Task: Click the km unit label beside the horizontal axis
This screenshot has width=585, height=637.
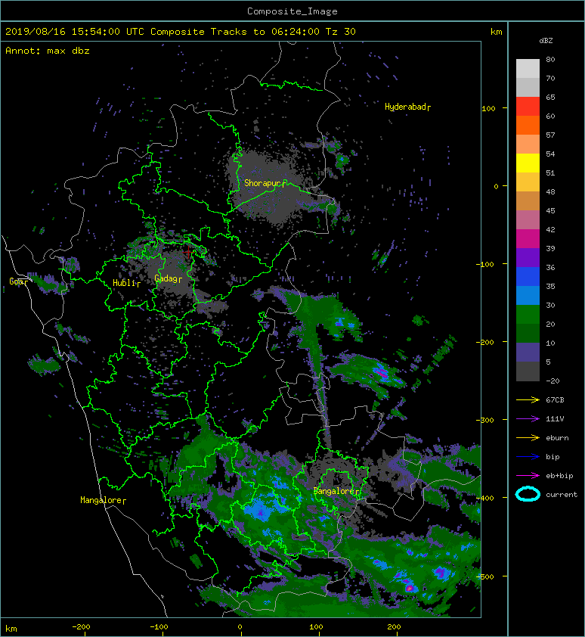Action: pyautogui.click(x=11, y=629)
